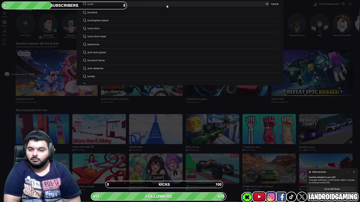Open the [FPS] One Tap game card
Image resolution: width=360 pixels, height=202 pixels.
pos(212,129)
